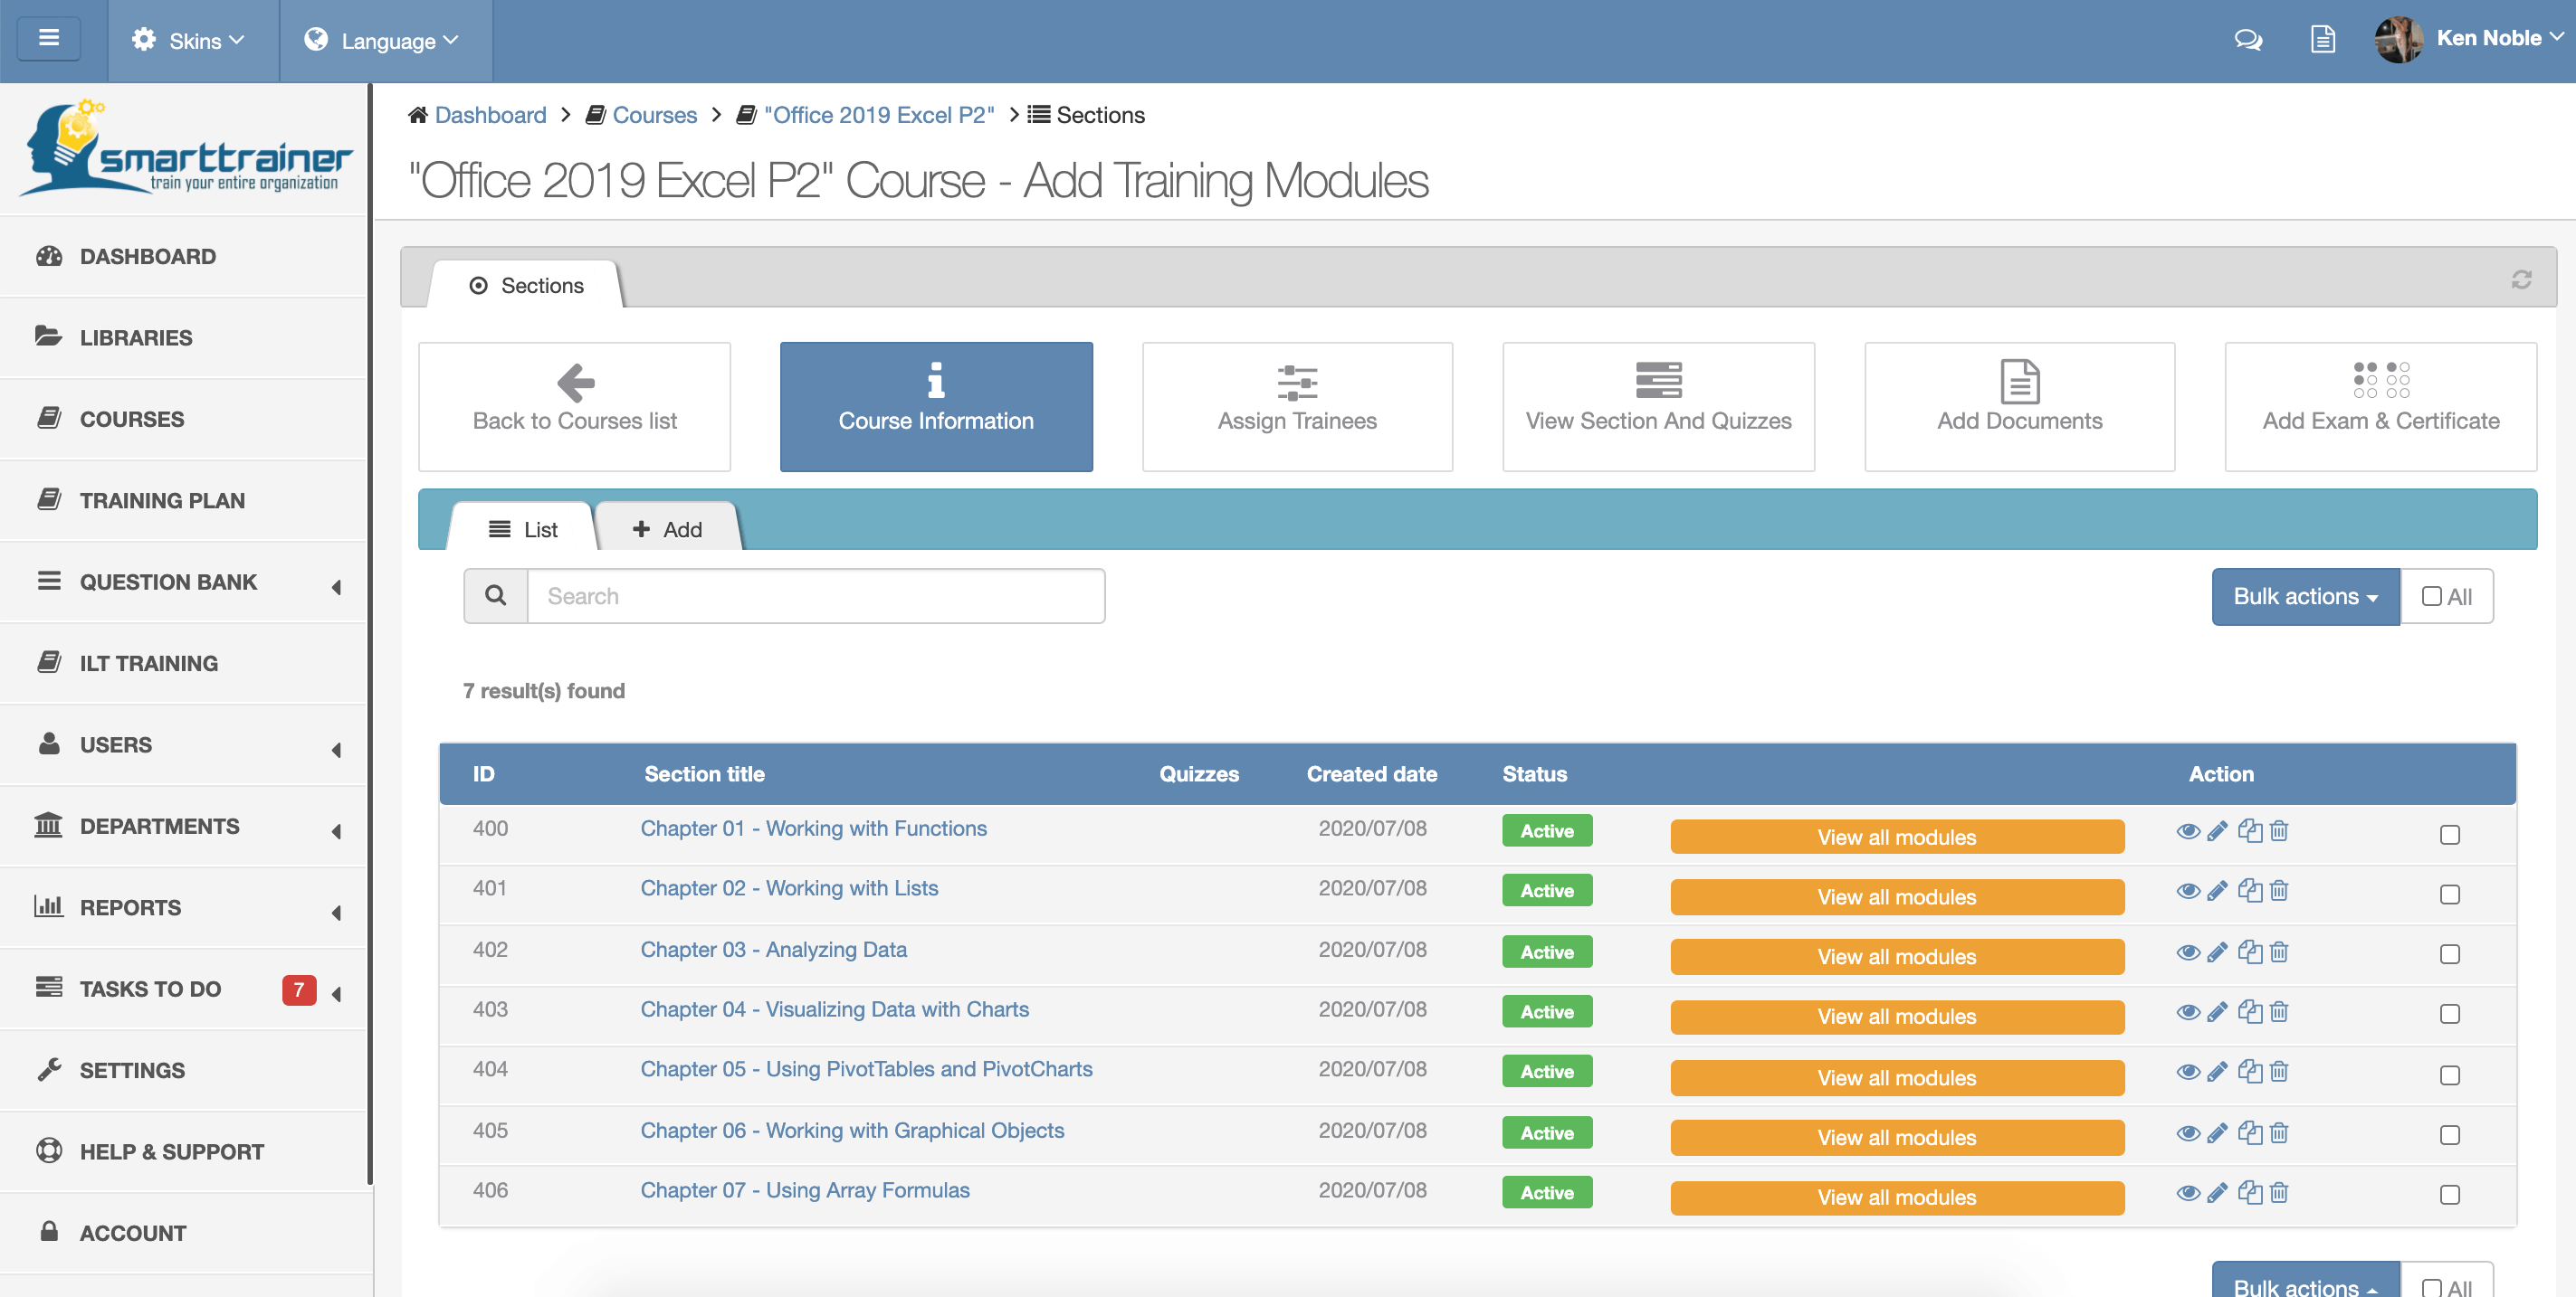Delete Chapter 01 with trash icon
This screenshot has height=1297, width=2576.
click(2279, 830)
